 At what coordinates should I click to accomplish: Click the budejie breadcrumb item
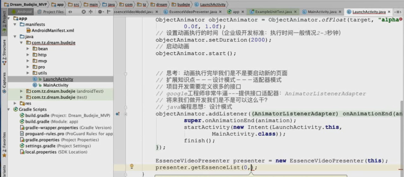(180, 4)
